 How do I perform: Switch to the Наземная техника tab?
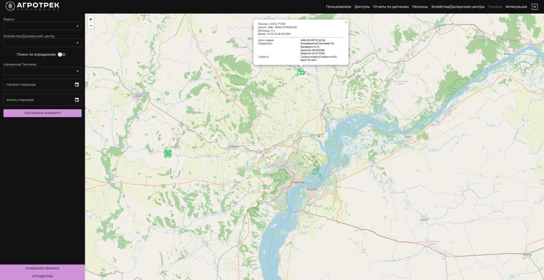(x=42, y=268)
